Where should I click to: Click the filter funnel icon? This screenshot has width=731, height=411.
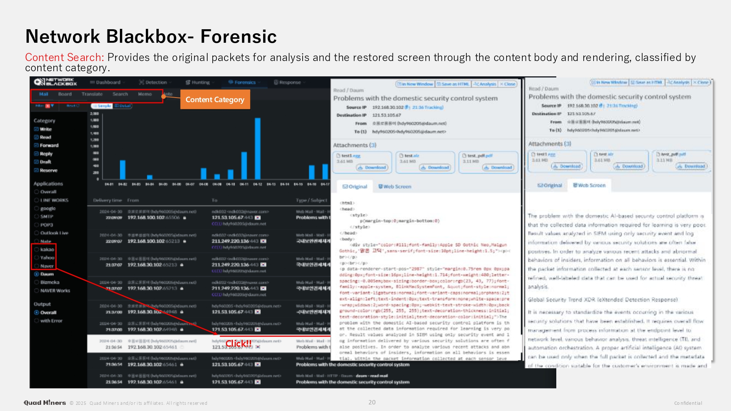52,106
